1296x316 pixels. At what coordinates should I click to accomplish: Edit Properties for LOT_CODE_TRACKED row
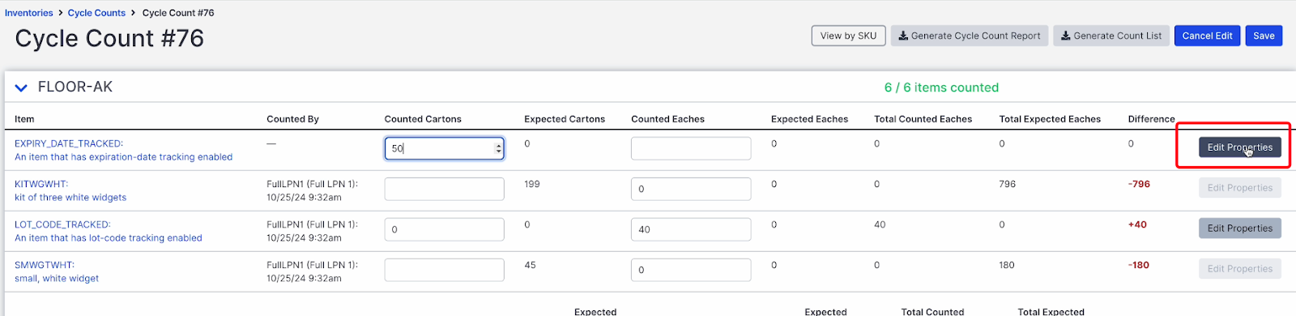tap(1240, 228)
